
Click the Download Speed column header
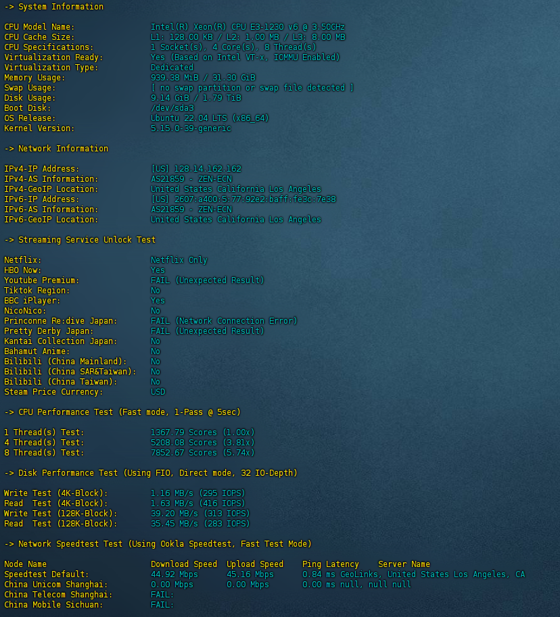click(x=184, y=564)
